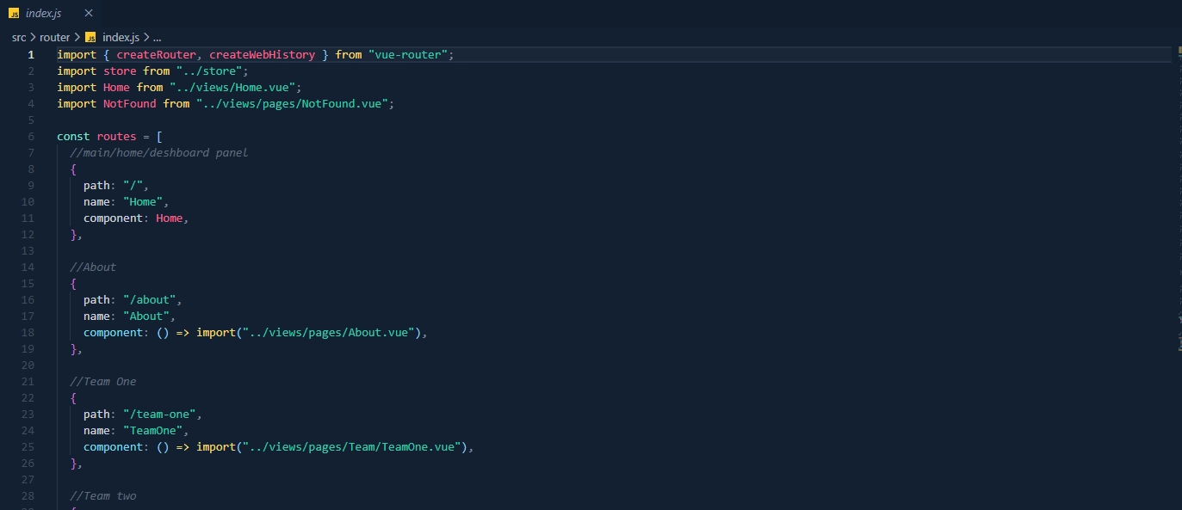Click the "TeamOne" route name string
The width and height of the screenshot is (1182, 510).
[x=155, y=430]
